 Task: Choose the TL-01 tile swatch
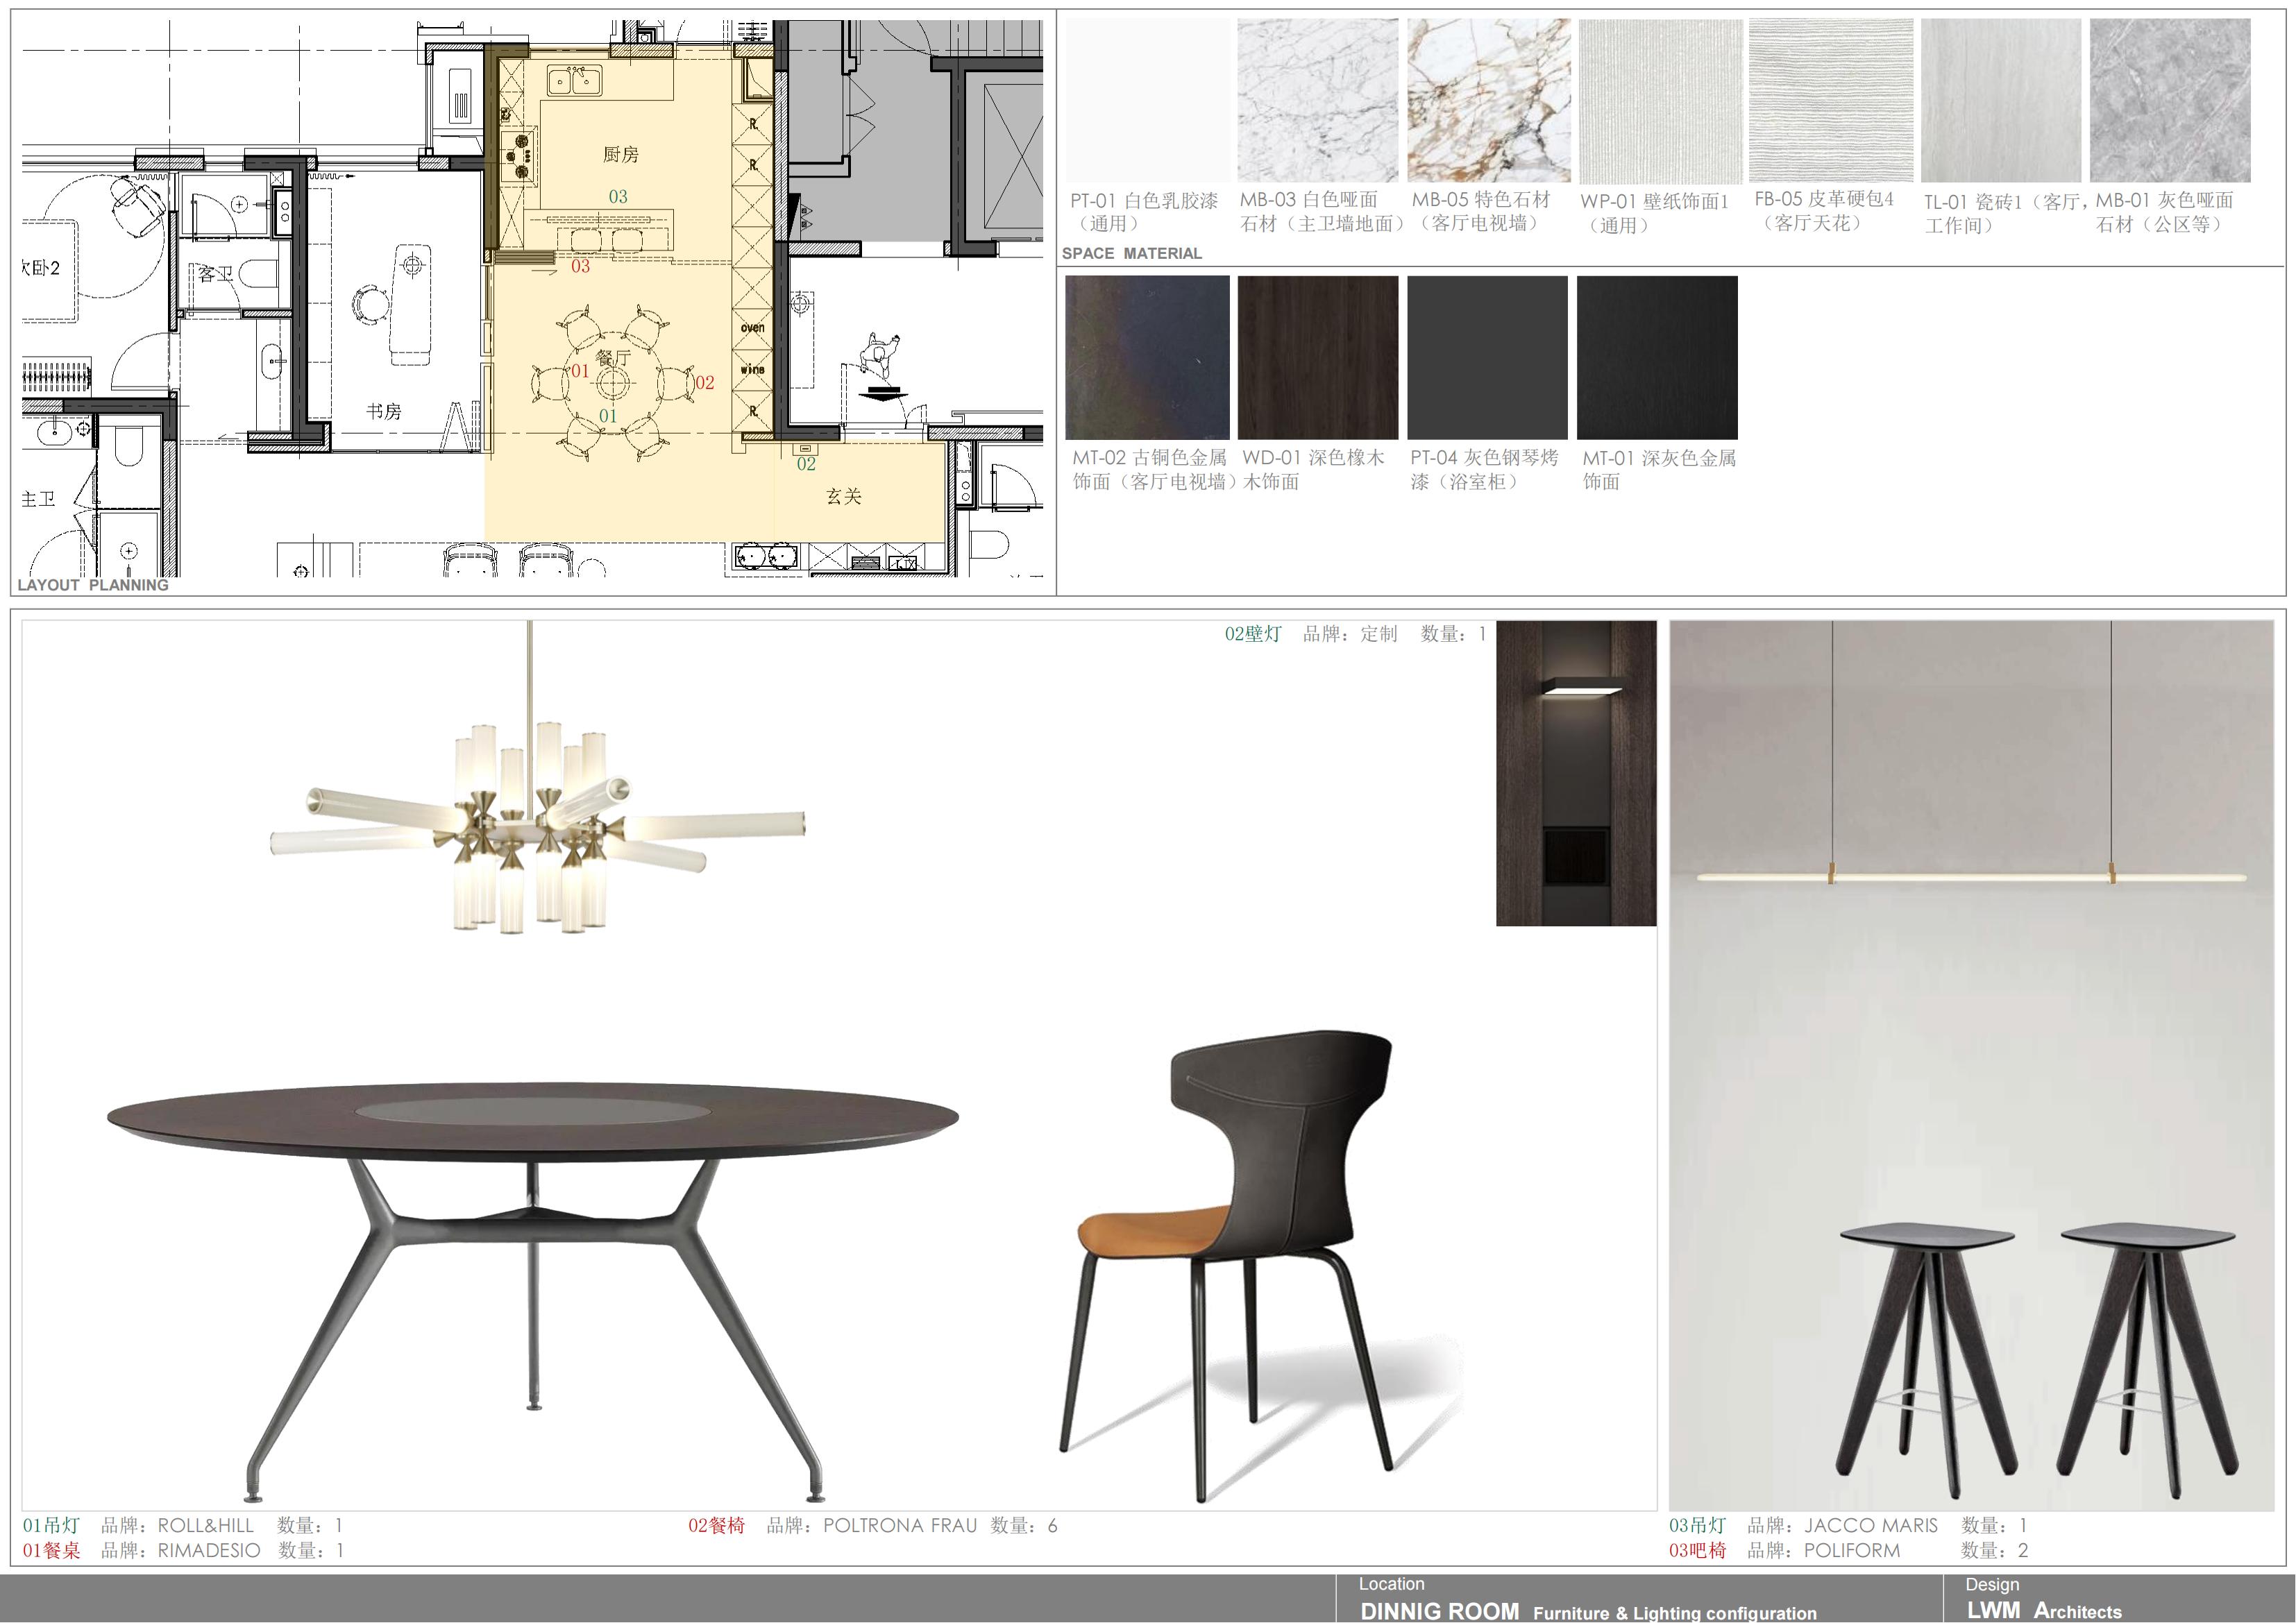pos(2000,100)
